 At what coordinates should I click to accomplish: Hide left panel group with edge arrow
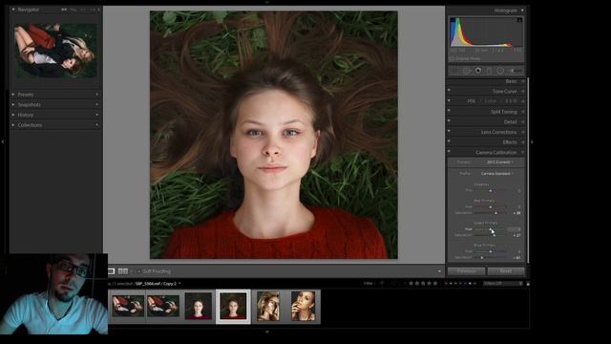[x=3, y=141]
